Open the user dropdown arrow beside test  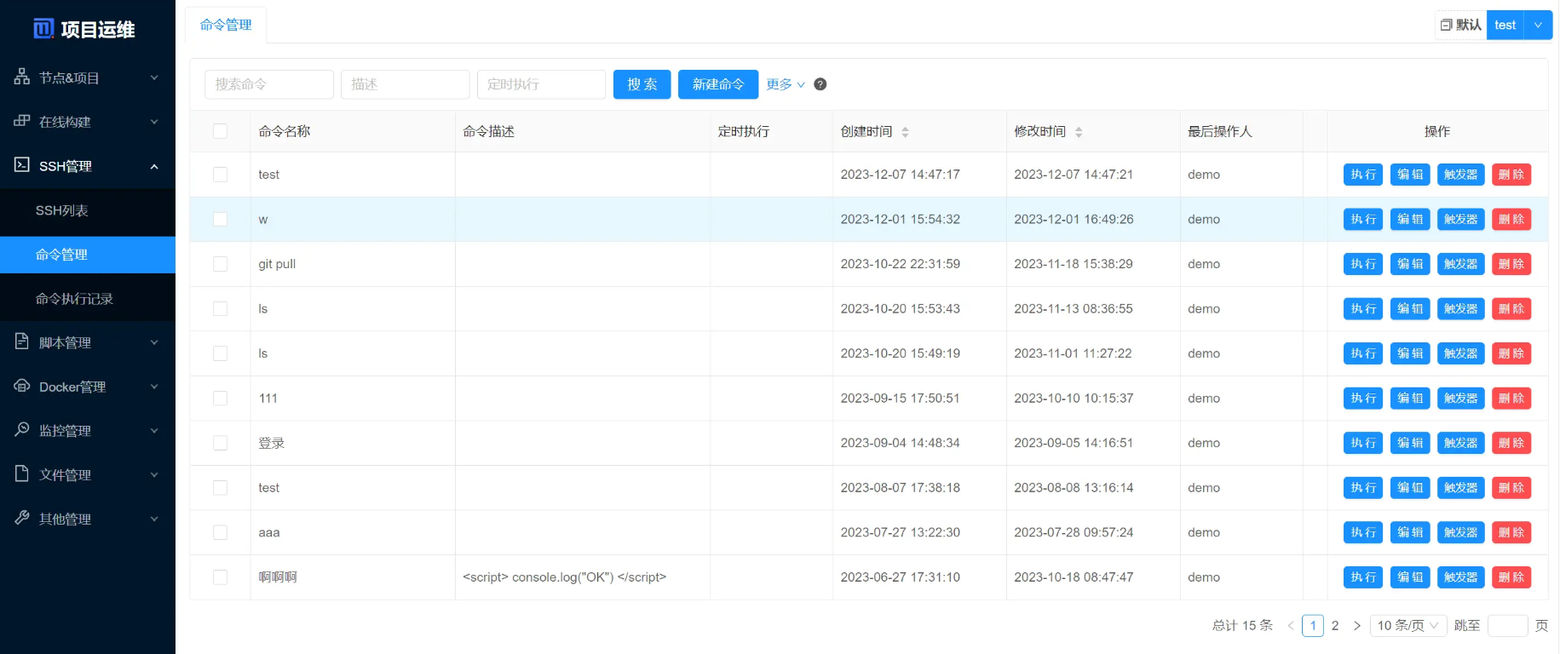pyautogui.click(x=1538, y=26)
